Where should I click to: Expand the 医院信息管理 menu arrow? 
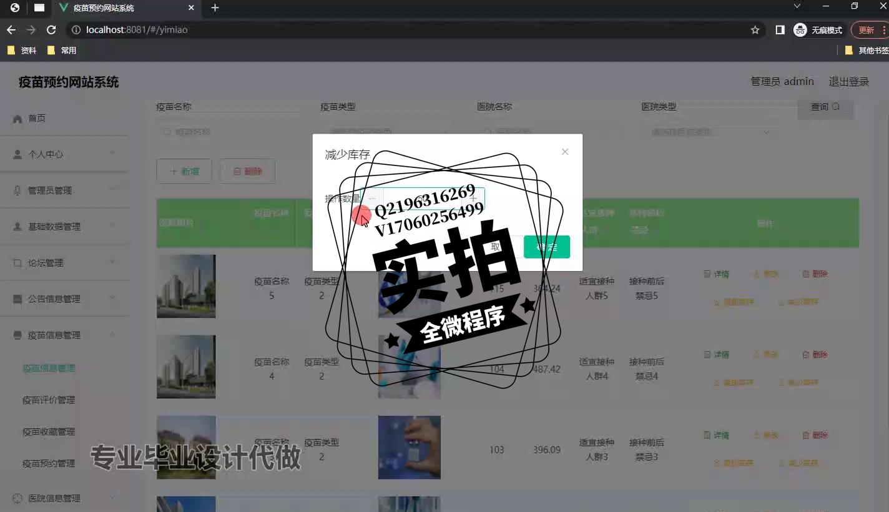[113, 498]
